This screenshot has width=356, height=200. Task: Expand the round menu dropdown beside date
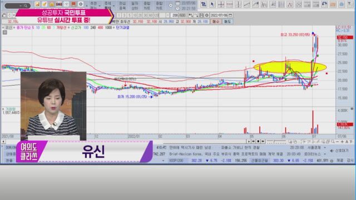pyautogui.click(x=171, y=6)
